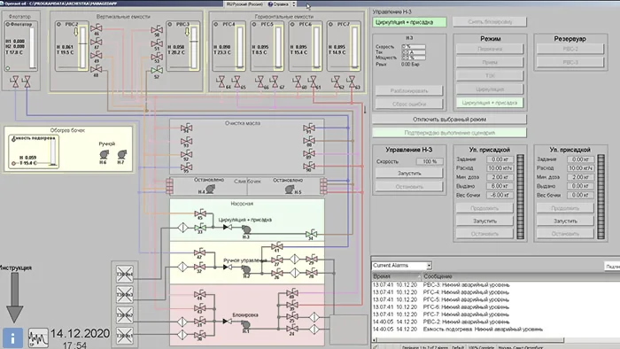
Task: Select Циркуляция + присадка mode button
Action: point(490,103)
